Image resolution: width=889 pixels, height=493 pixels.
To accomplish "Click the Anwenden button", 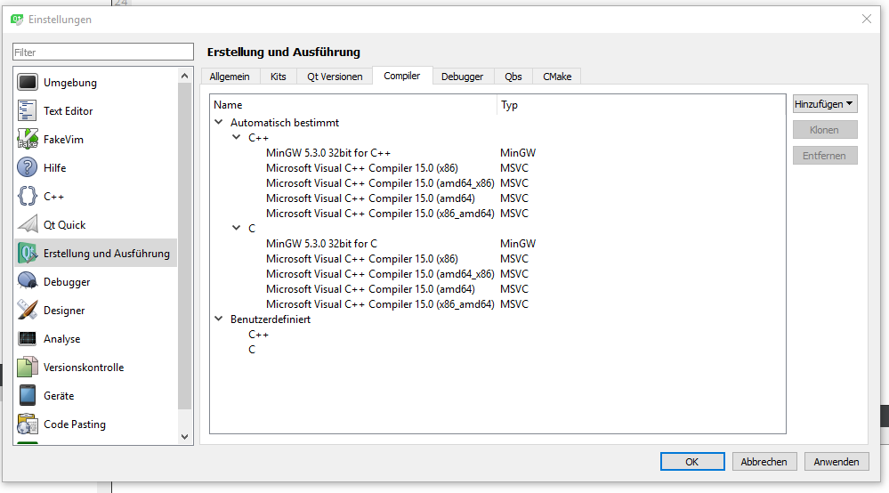I will tap(836, 462).
